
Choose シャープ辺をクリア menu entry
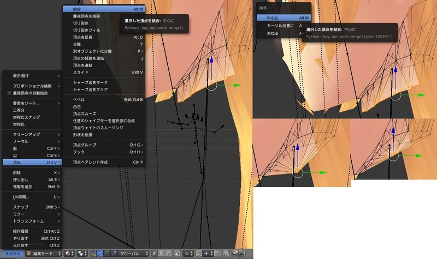[x=104, y=89]
